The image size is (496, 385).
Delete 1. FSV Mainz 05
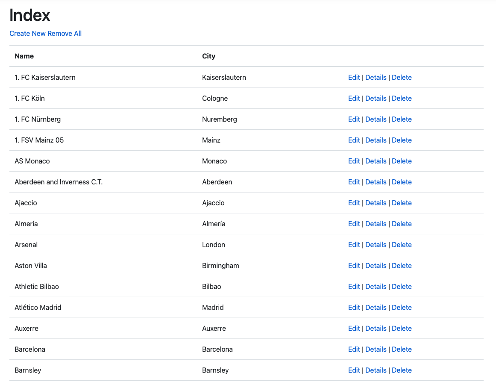pyautogui.click(x=402, y=140)
